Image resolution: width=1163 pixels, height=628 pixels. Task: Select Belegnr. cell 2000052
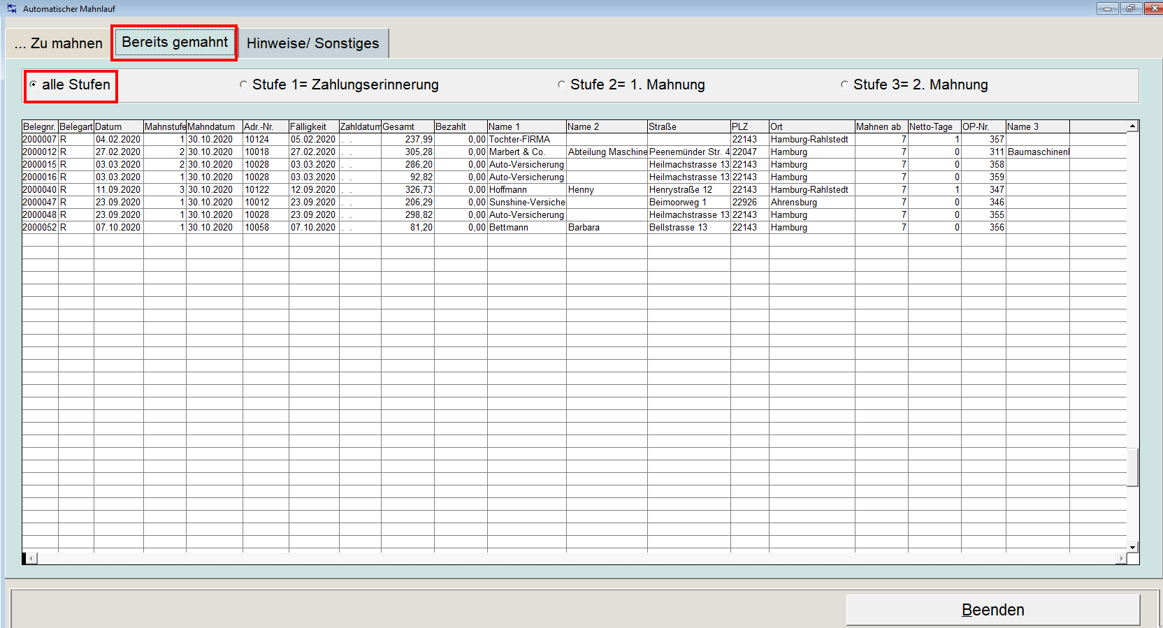tap(40, 228)
